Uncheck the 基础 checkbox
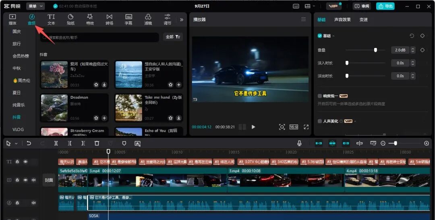435x220 pixels. 320,36
